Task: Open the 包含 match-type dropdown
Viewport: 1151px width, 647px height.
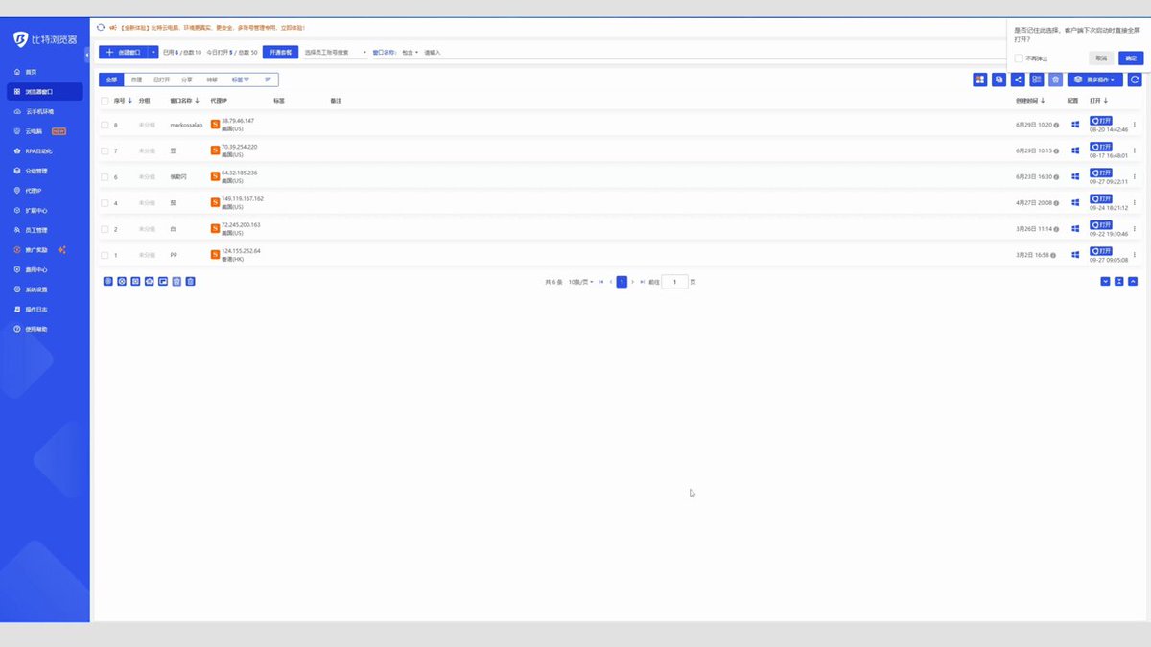Action: (x=411, y=52)
